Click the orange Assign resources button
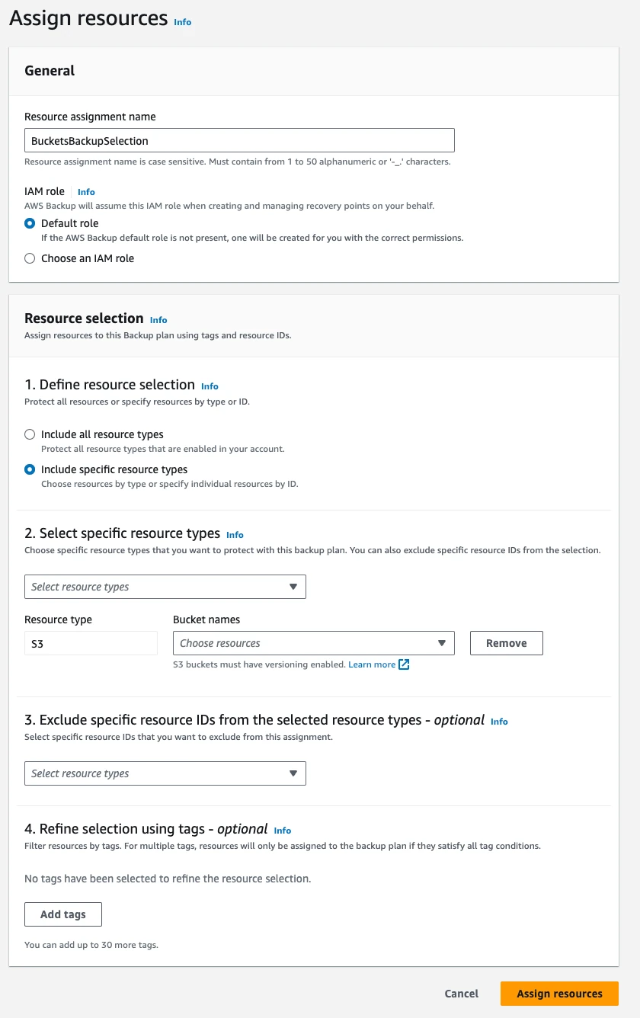Image resolution: width=640 pixels, height=1018 pixels. [x=559, y=994]
